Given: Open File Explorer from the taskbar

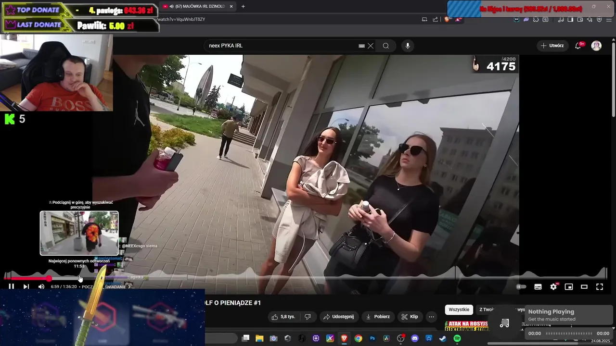Looking at the screenshot, I should coord(259,338).
